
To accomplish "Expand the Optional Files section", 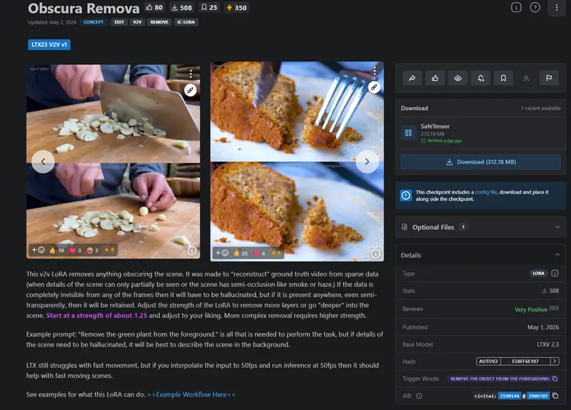I will click(x=480, y=227).
